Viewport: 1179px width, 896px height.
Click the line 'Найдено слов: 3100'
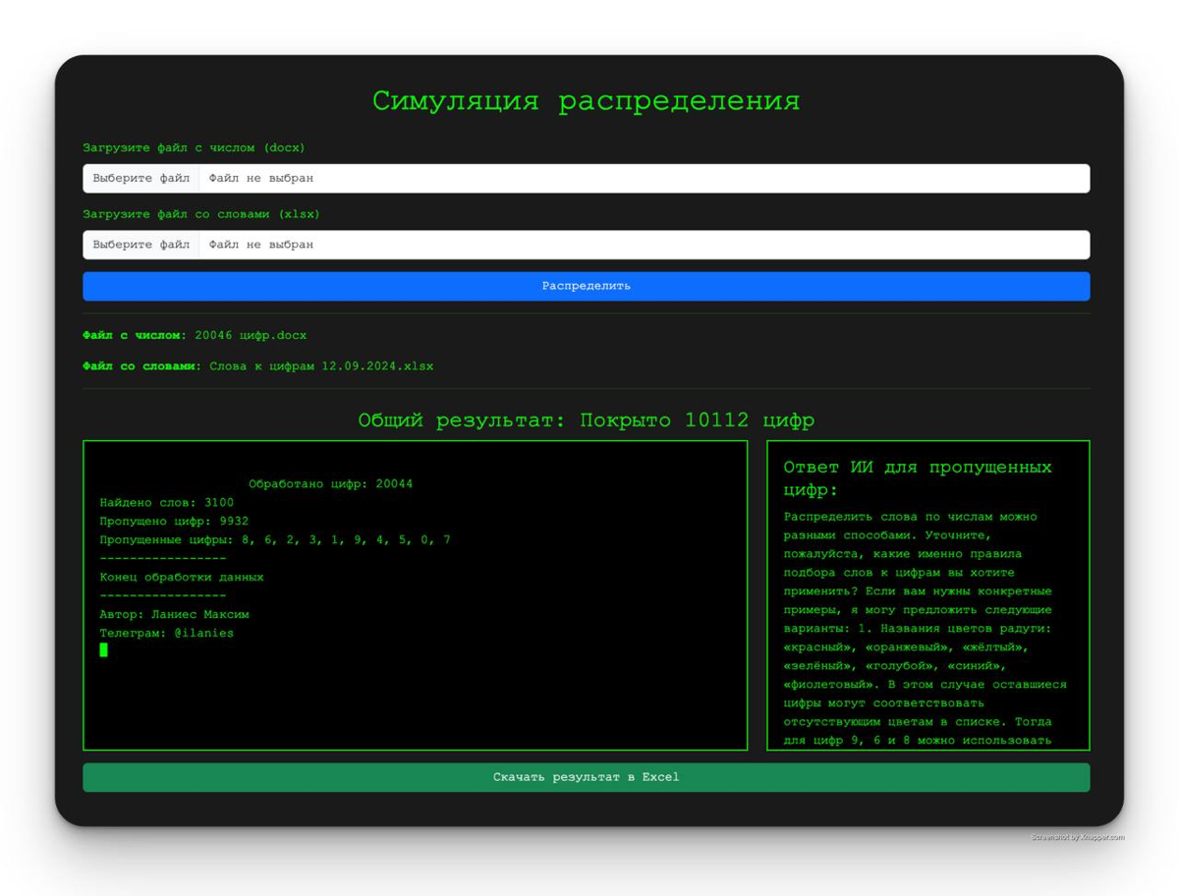(x=167, y=503)
